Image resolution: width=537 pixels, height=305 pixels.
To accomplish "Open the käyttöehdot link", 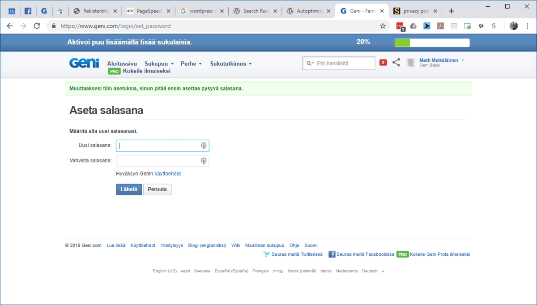I will click(167, 173).
